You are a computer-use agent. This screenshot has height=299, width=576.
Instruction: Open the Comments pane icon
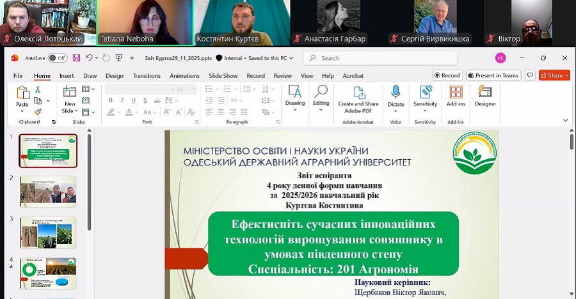click(x=530, y=75)
